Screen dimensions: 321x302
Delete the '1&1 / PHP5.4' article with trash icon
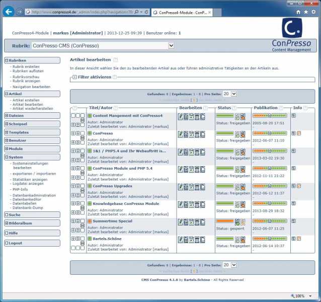[x=197, y=152]
